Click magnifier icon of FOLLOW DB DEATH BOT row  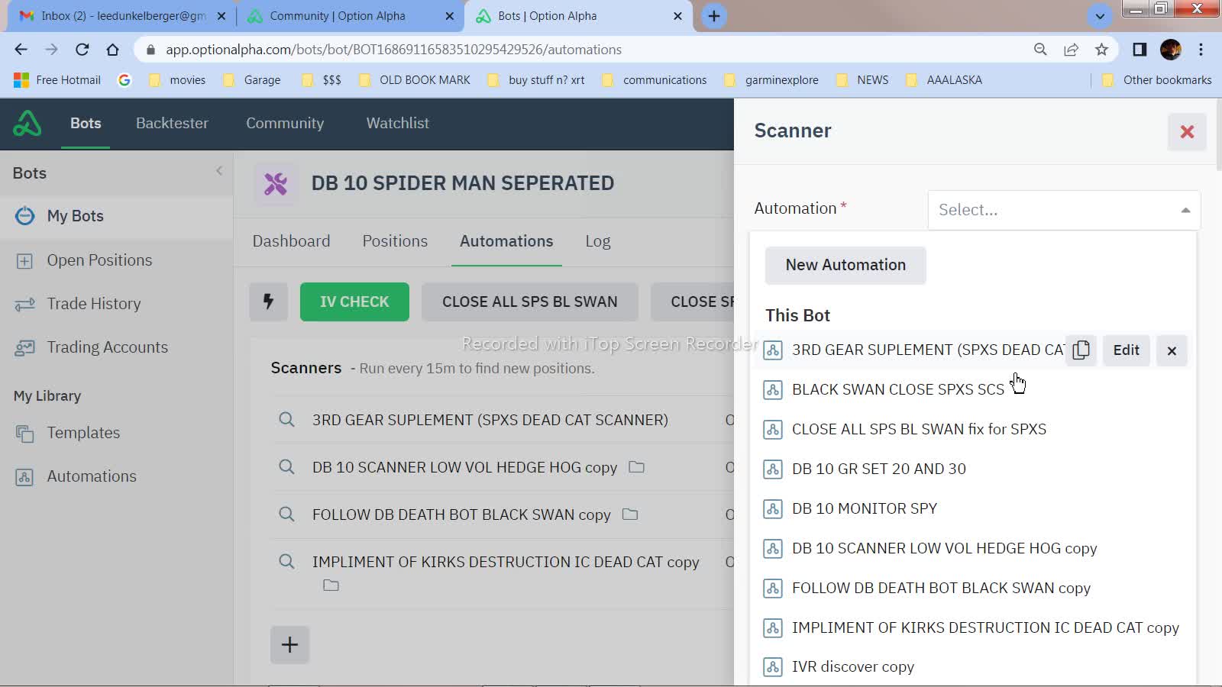pos(286,514)
